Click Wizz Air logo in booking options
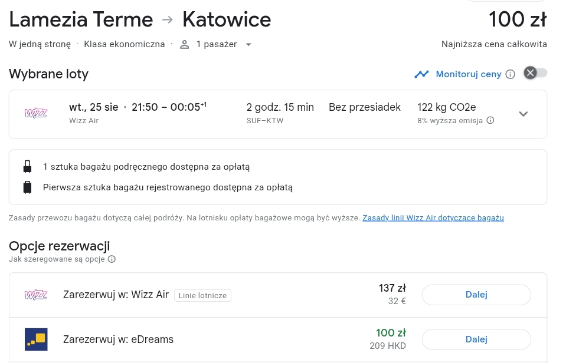Image resolution: width=566 pixels, height=363 pixels. coord(36,295)
